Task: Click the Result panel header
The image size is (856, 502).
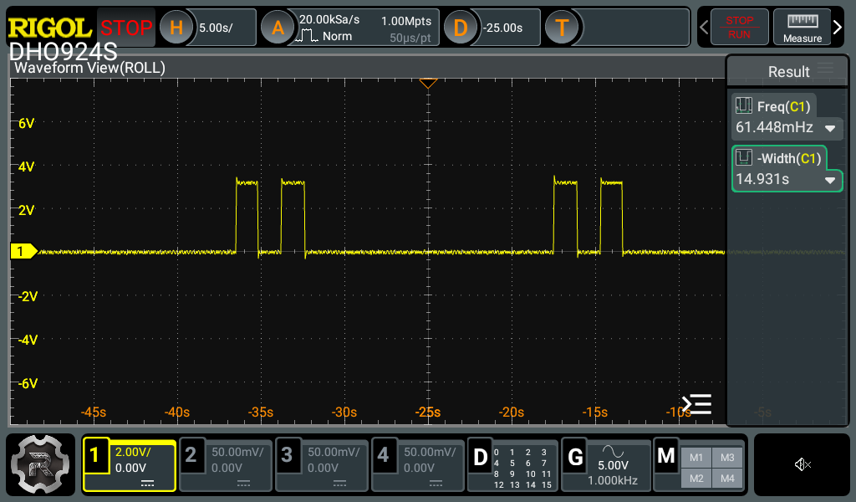Action: tap(787, 71)
